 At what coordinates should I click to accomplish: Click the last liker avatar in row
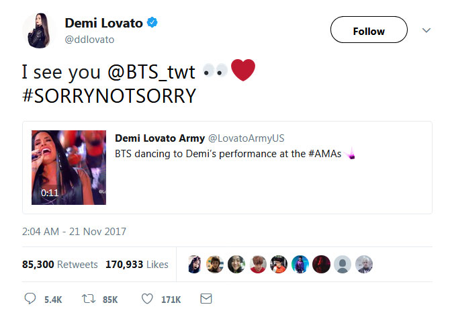pos(363,264)
